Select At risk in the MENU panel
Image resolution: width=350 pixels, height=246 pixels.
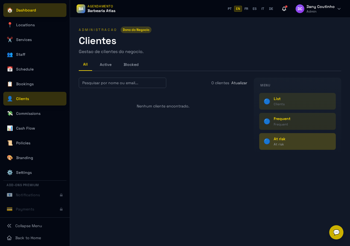(x=297, y=141)
